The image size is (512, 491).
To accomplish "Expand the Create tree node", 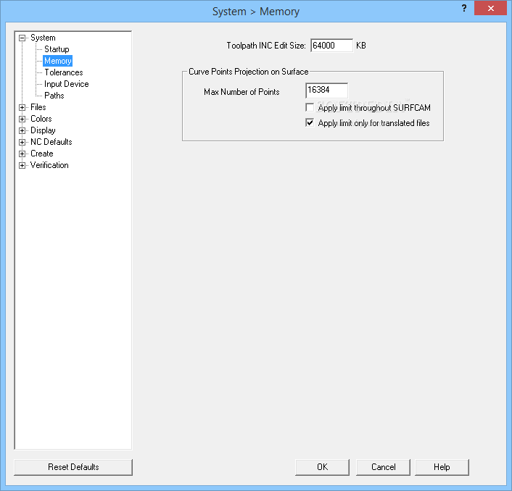I will 22,154.
